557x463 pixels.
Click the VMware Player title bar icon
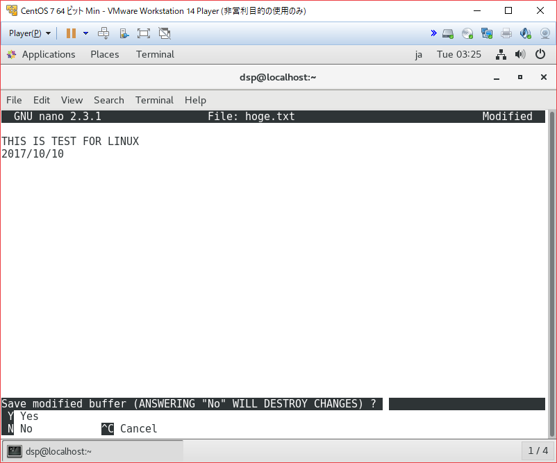click(x=12, y=10)
